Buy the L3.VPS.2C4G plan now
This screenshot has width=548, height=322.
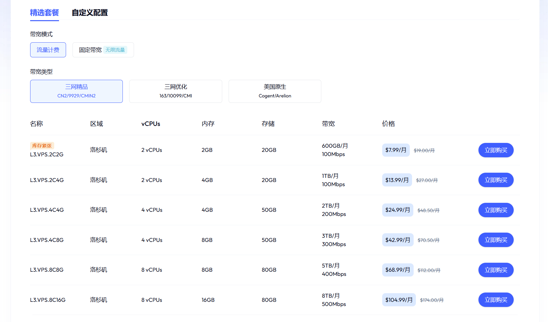click(x=496, y=180)
